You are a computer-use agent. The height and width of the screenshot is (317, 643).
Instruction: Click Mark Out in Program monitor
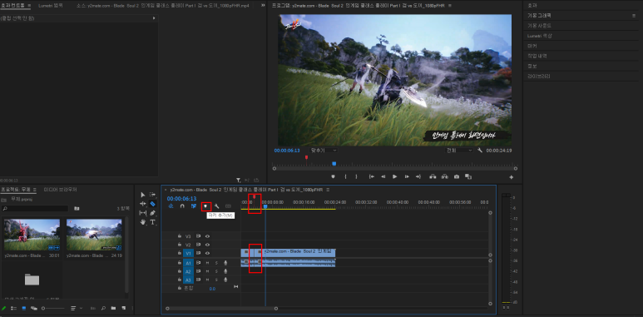(x=356, y=176)
